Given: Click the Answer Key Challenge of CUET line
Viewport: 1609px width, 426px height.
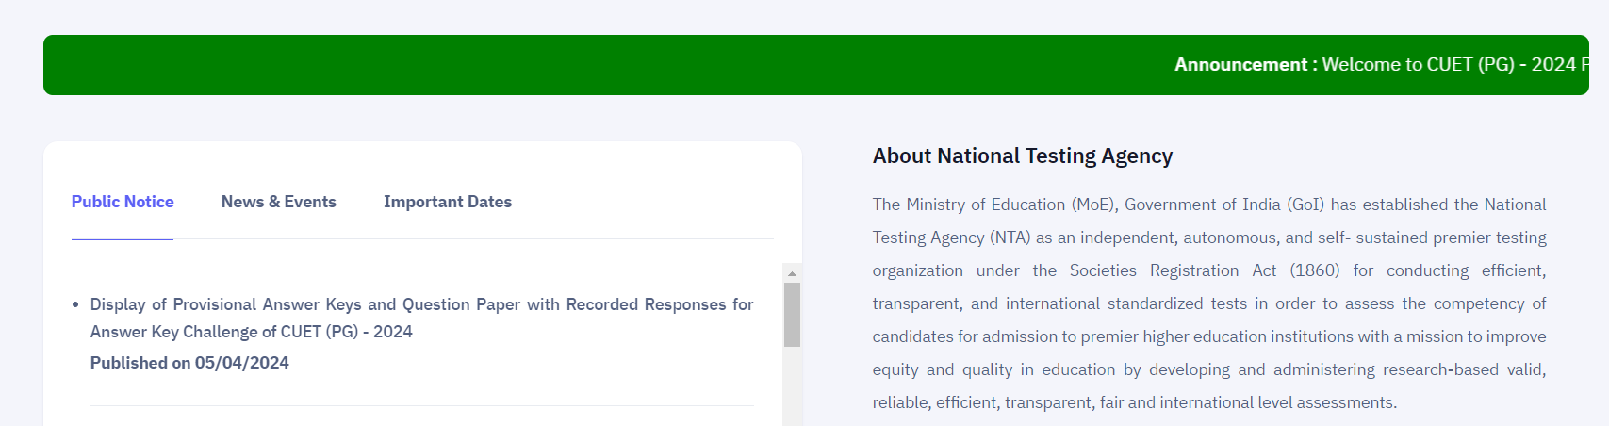Looking at the screenshot, I should tap(252, 332).
